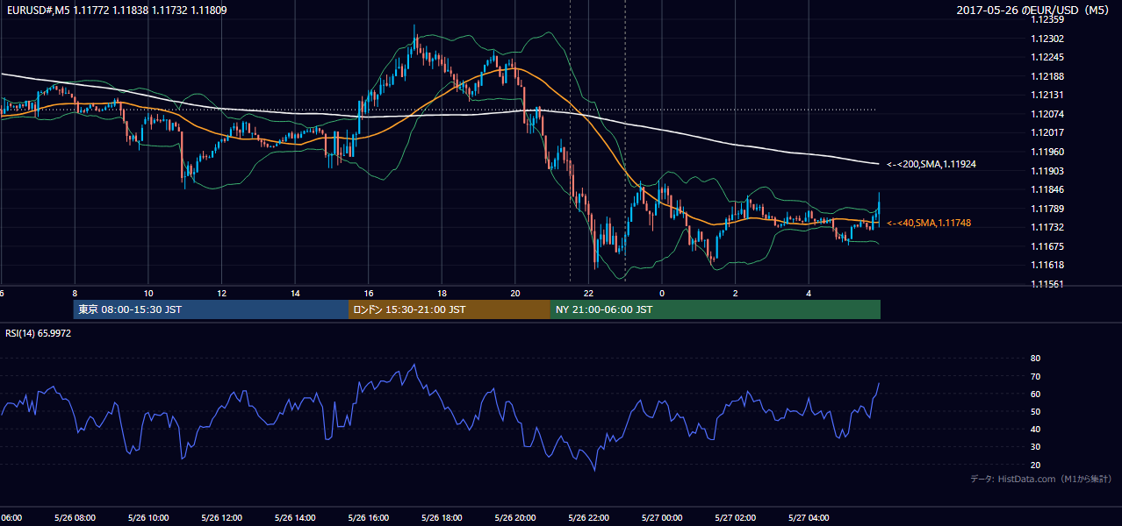Click RSI scale label 30
1122x526 pixels.
(1035, 447)
